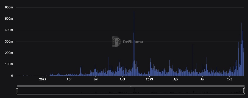This screenshot has width=248, height=98.
Task: Grab the right handle of the range slider
Action: click(244, 91)
